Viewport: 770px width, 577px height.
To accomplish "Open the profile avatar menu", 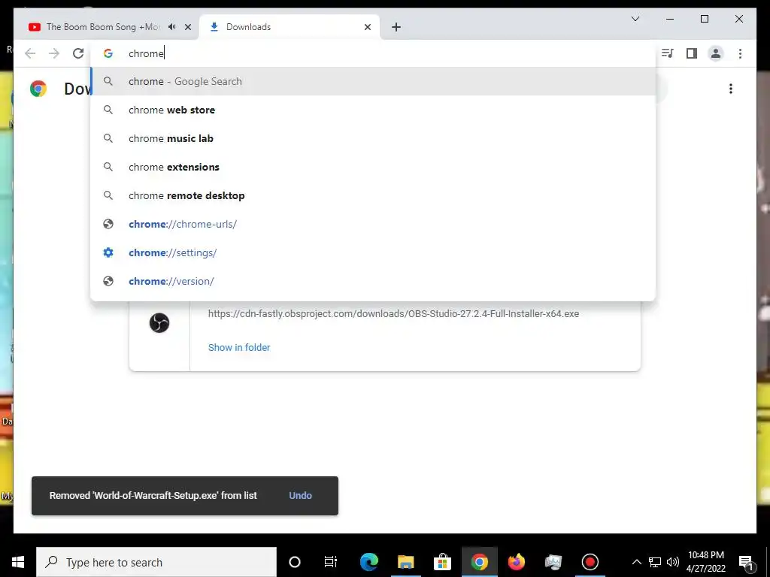I will [716, 53].
